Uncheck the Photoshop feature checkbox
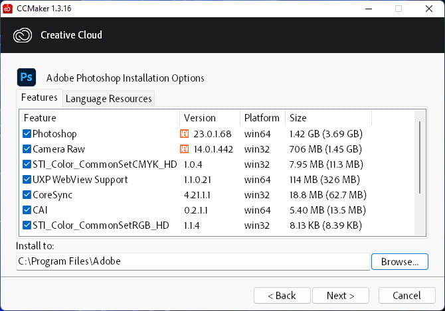Image resolution: width=445 pixels, height=311 pixels. coord(27,133)
